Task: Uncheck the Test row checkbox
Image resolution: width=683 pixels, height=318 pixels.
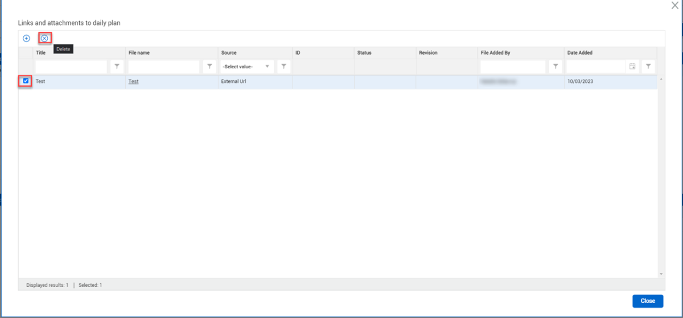Action: coord(26,81)
